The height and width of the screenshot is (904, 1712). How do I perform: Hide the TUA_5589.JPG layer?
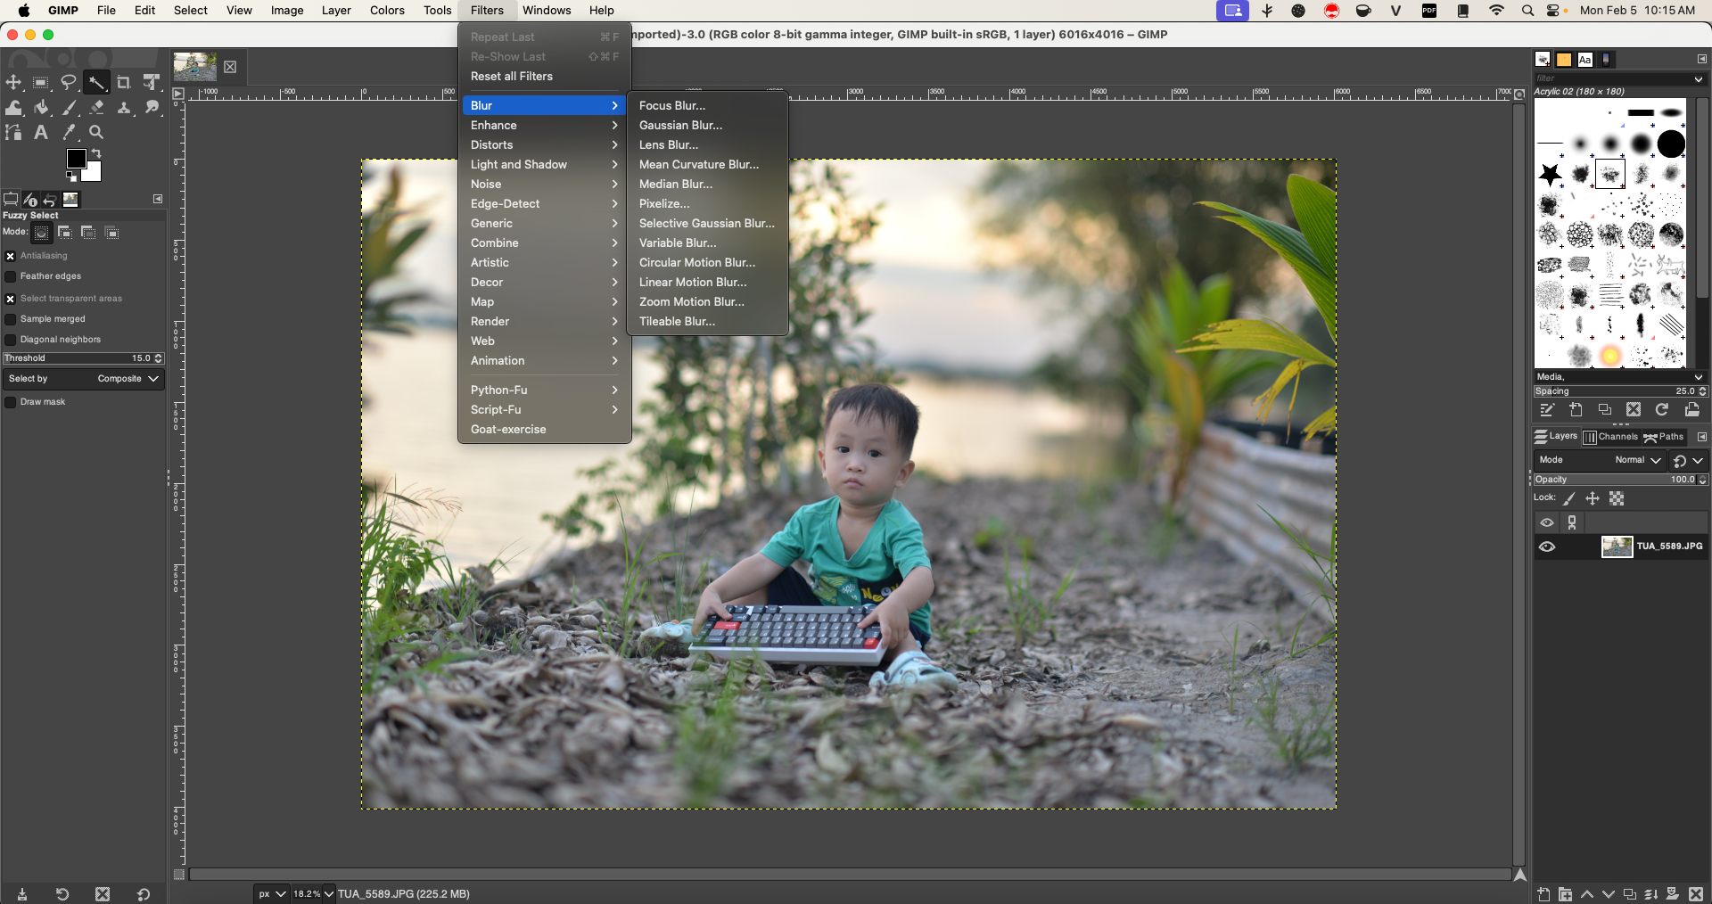click(x=1547, y=547)
